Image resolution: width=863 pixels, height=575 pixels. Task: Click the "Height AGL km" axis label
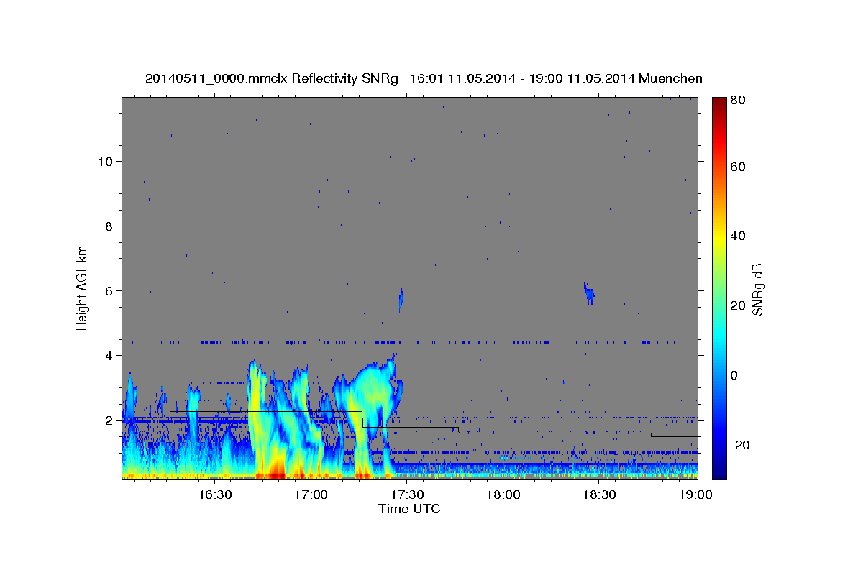(83, 287)
